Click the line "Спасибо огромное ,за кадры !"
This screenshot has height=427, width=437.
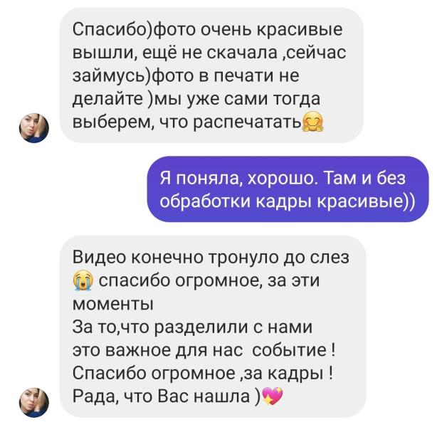coord(202,373)
